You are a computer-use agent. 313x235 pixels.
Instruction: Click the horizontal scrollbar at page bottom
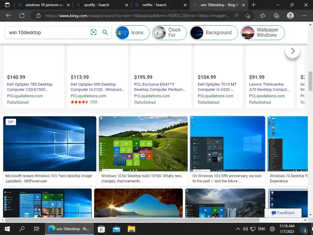(132, 220)
